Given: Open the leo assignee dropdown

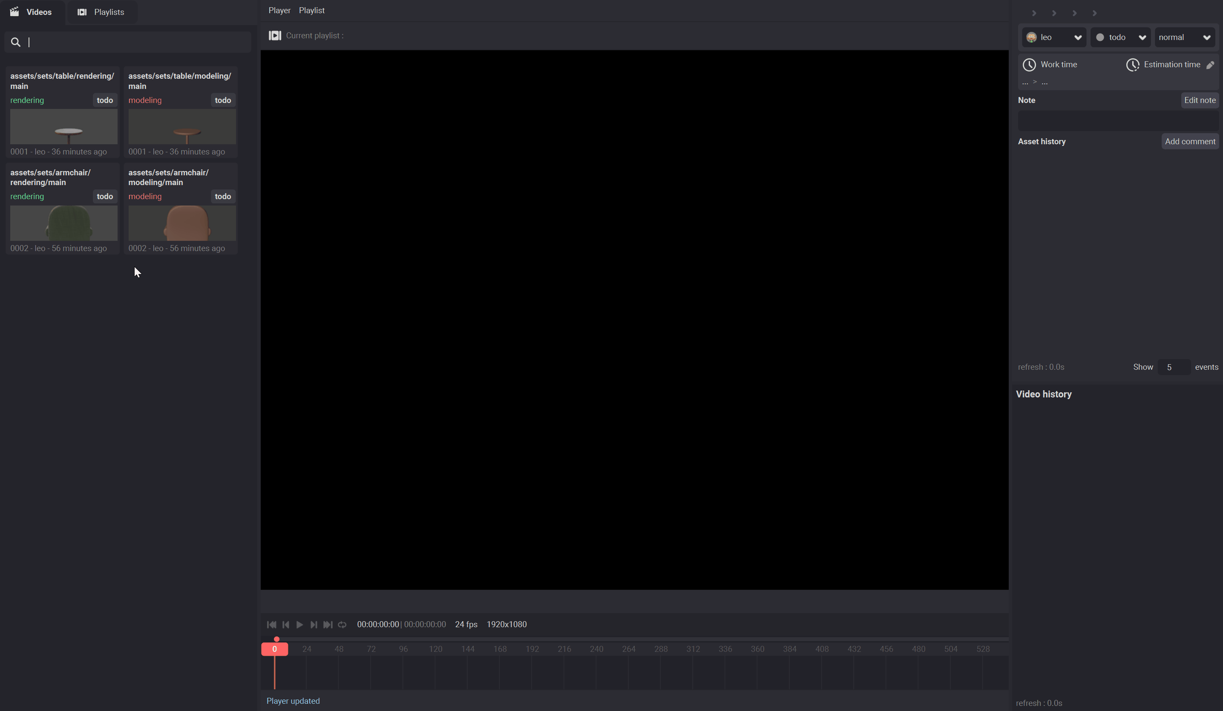Looking at the screenshot, I should 1053,37.
